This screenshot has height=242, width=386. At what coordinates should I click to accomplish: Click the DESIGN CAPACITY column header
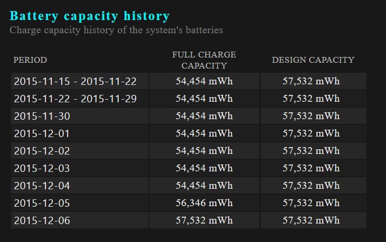(x=313, y=60)
